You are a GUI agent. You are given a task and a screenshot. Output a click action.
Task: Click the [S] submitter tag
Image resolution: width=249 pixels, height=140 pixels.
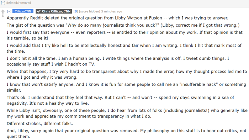(x=76, y=11)
